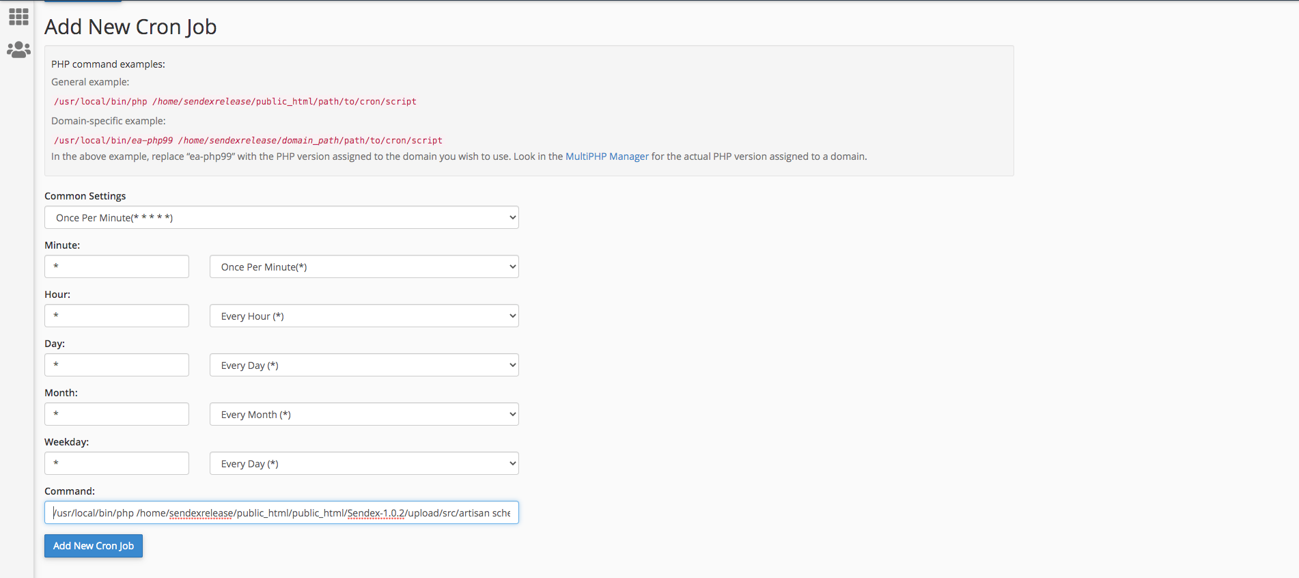Screen dimensions: 1299x578
Task: Click the Minute text input field
Action: click(x=117, y=266)
